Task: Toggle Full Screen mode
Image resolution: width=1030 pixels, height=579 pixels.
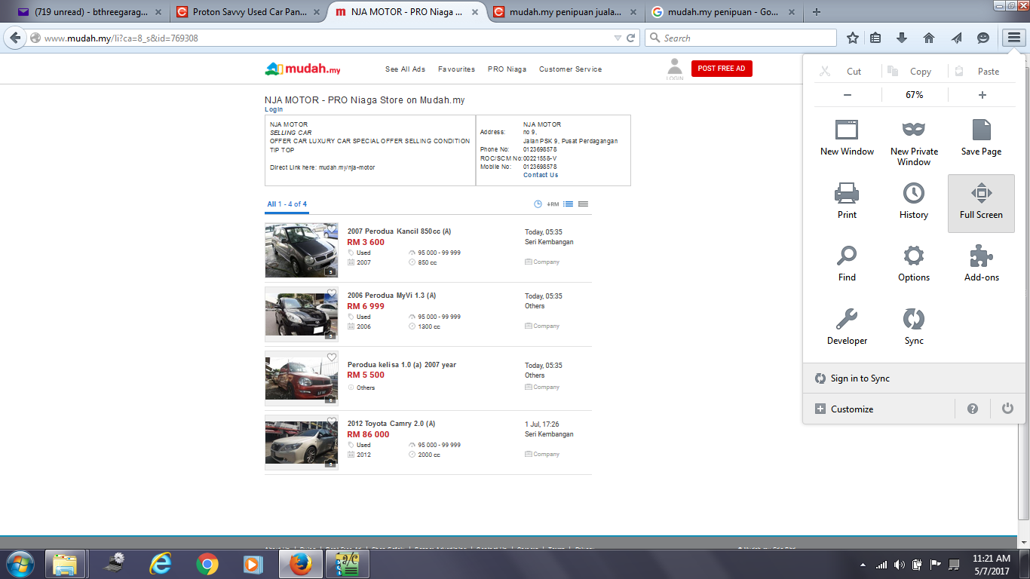Action: tap(981, 204)
